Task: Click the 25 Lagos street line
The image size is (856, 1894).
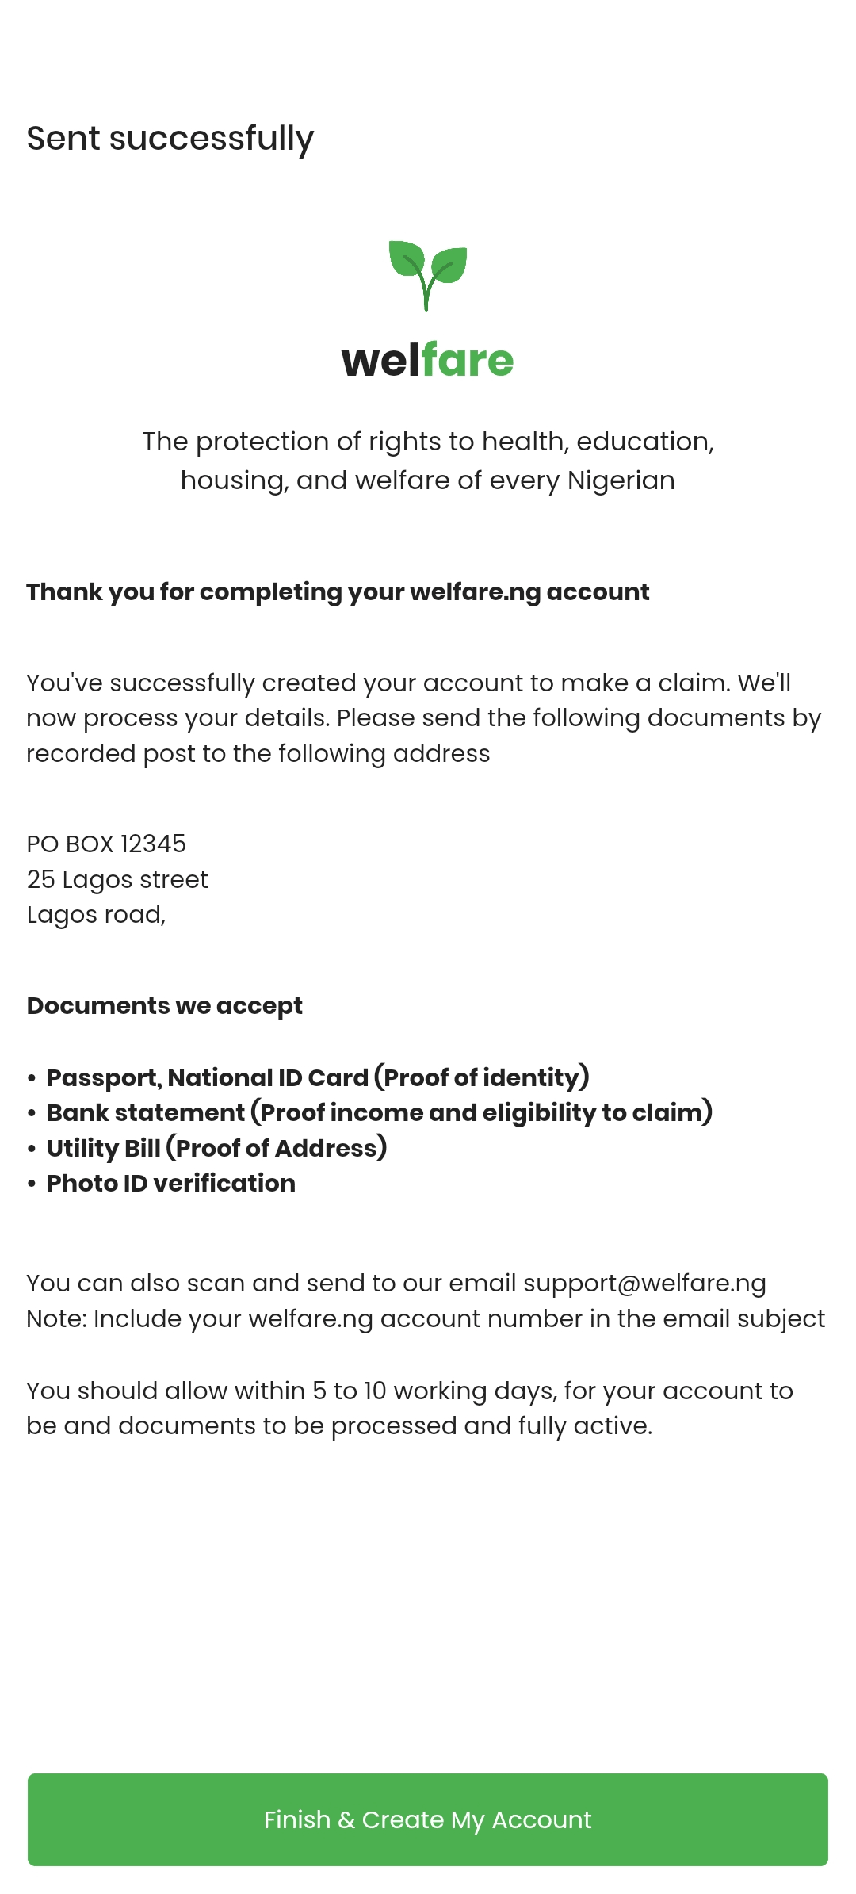Action: pyautogui.click(x=117, y=879)
